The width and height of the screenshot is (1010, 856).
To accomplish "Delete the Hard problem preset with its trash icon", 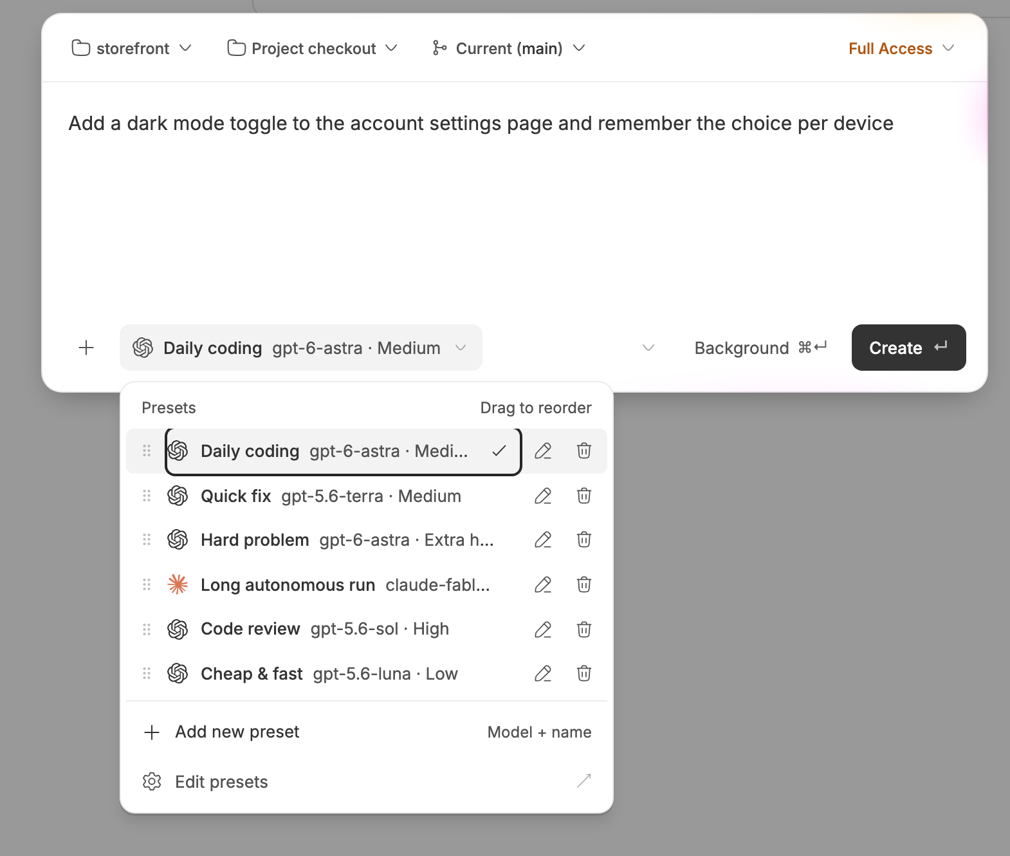I will coord(584,540).
